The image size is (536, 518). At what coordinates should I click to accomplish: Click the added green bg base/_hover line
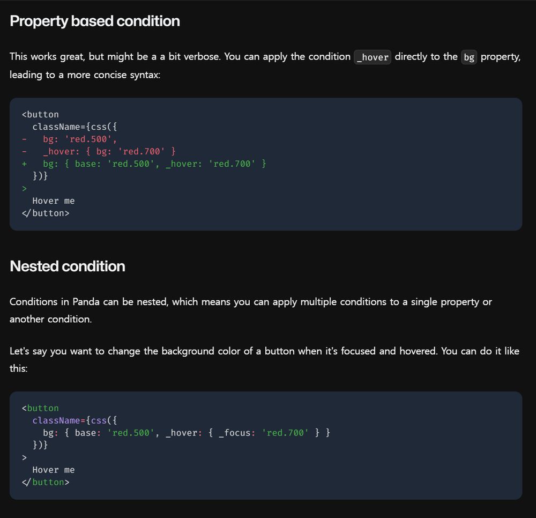(x=154, y=164)
